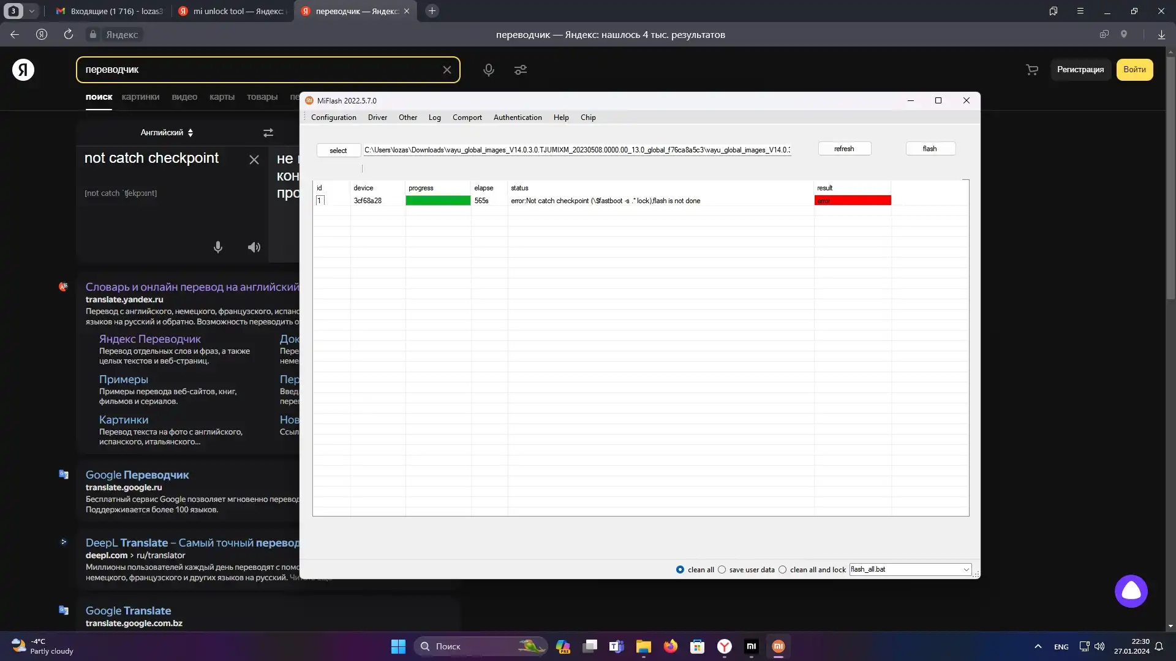The image size is (1176, 661).
Task: Open the DeepL Translate result
Action: (x=192, y=543)
